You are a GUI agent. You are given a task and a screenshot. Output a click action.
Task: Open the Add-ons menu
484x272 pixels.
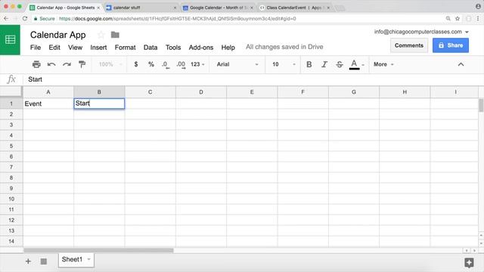click(x=201, y=48)
